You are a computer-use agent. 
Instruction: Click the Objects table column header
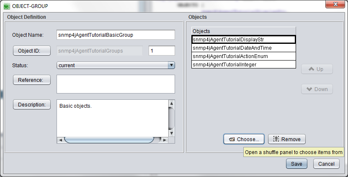click(x=244, y=31)
